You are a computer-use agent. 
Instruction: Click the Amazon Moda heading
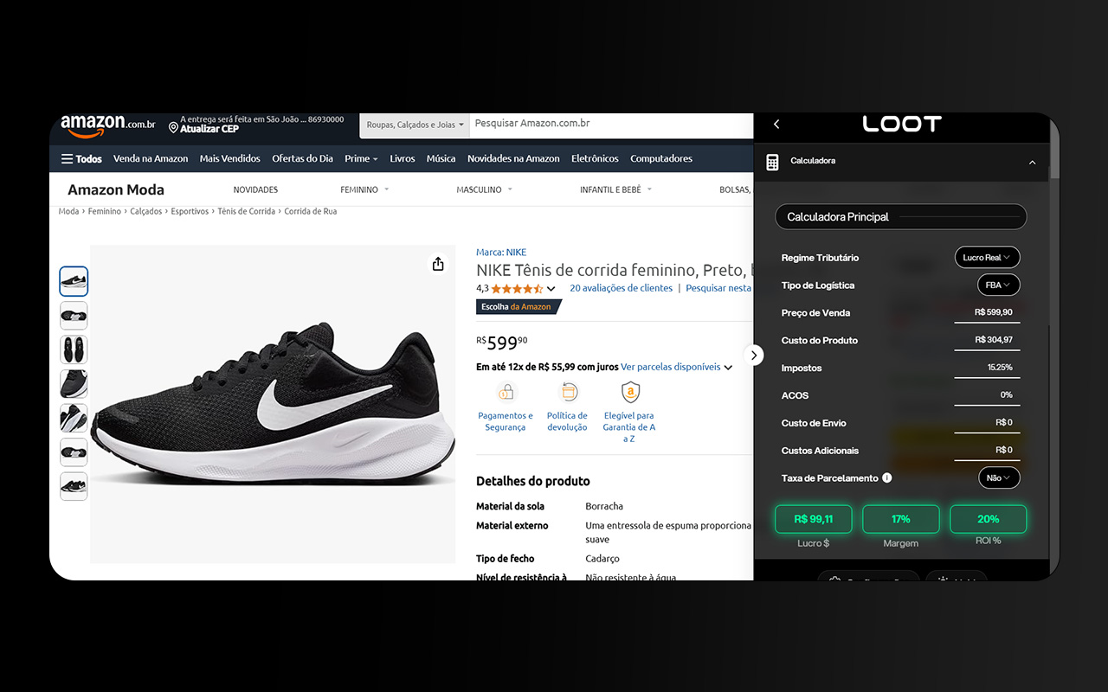116,189
